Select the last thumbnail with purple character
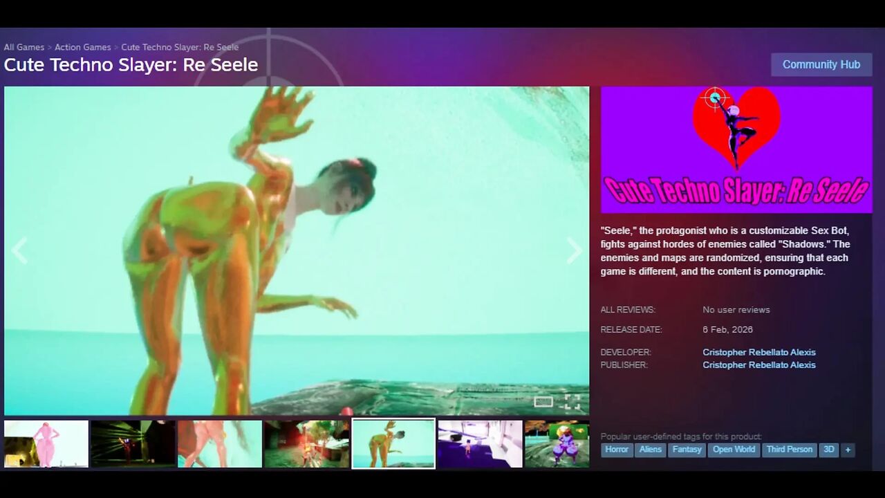Viewport: 885px width, 498px height. coord(557,444)
